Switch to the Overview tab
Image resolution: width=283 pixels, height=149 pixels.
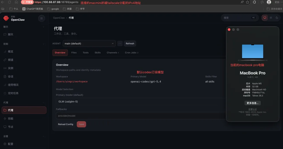(x=60, y=53)
